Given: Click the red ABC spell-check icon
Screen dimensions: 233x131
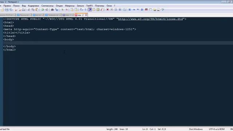Looking at the screenshot, I should pyautogui.click(x=146, y=10).
